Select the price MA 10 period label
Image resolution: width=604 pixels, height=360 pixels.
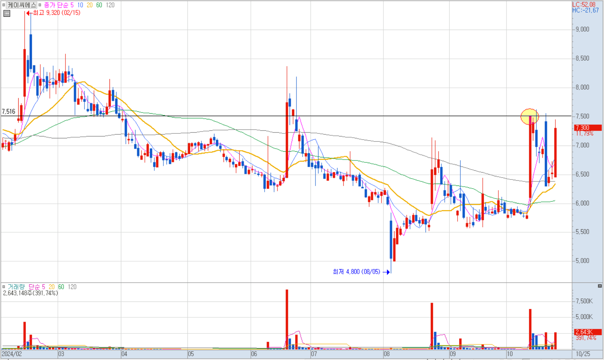pos(80,5)
